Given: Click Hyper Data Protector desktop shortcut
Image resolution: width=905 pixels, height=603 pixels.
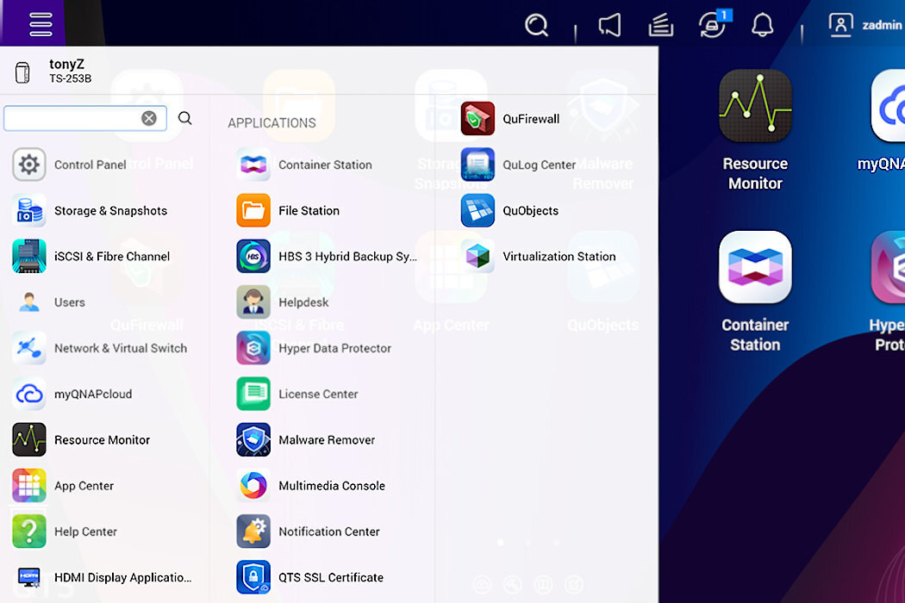Looking at the screenshot, I should (x=887, y=292).
